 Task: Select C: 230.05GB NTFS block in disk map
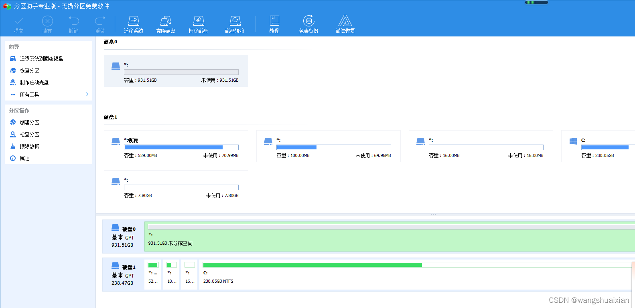[416, 274]
